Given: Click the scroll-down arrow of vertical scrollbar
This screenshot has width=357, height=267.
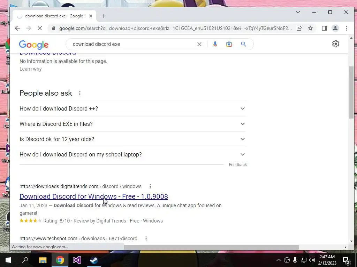Looking at the screenshot, I should [x=351, y=241].
